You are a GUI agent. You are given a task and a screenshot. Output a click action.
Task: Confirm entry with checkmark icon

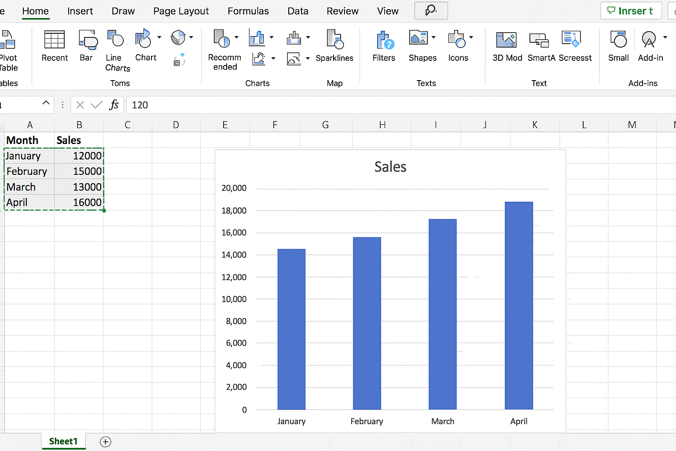[96, 105]
